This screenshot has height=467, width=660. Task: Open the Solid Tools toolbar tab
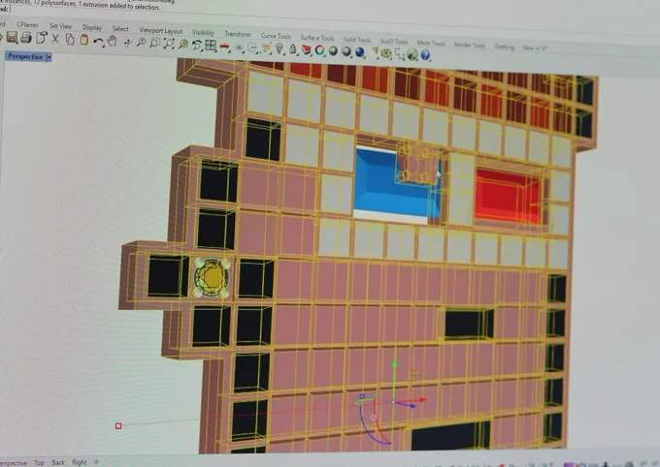pos(357,40)
